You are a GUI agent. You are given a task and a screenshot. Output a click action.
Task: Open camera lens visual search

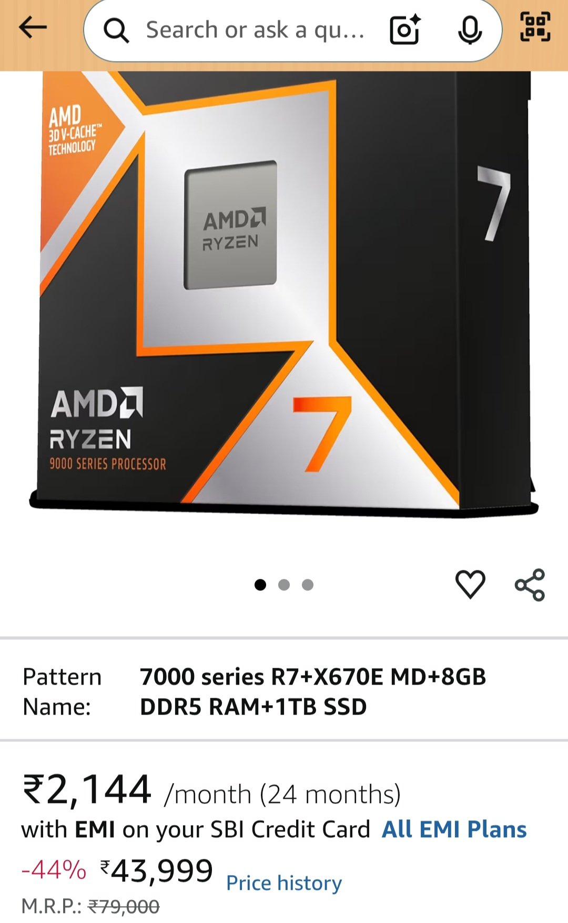[x=405, y=29]
